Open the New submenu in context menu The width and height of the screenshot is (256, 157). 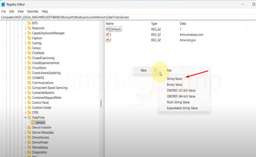tap(145, 70)
